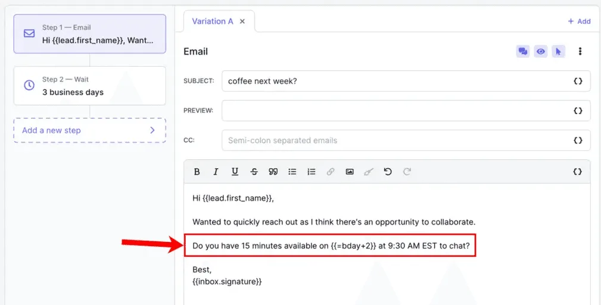Apply italic formatting in the email editor
The height and width of the screenshot is (305, 601).
pyautogui.click(x=216, y=172)
